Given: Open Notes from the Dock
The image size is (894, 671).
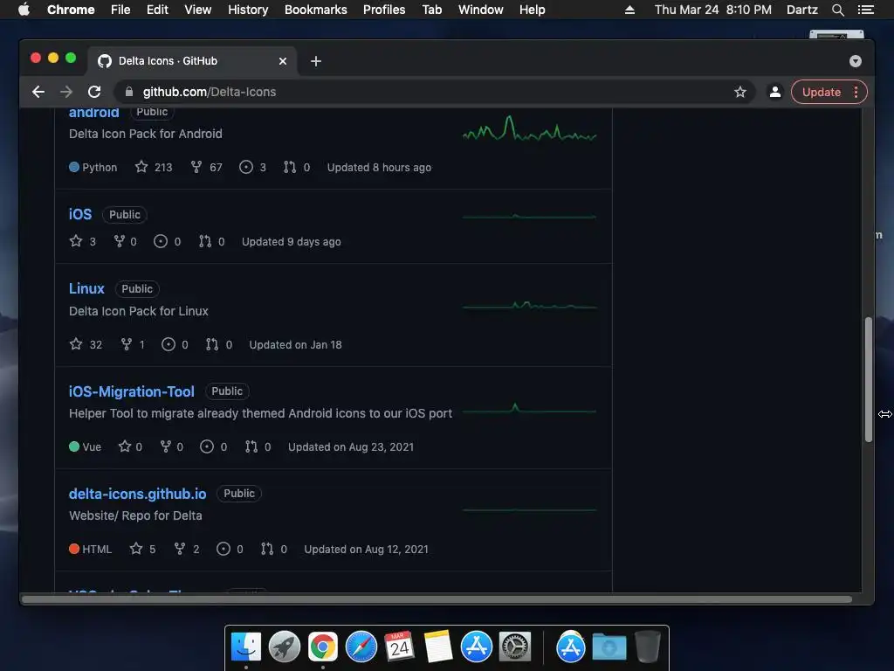Looking at the screenshot, I should pos(438,647).
